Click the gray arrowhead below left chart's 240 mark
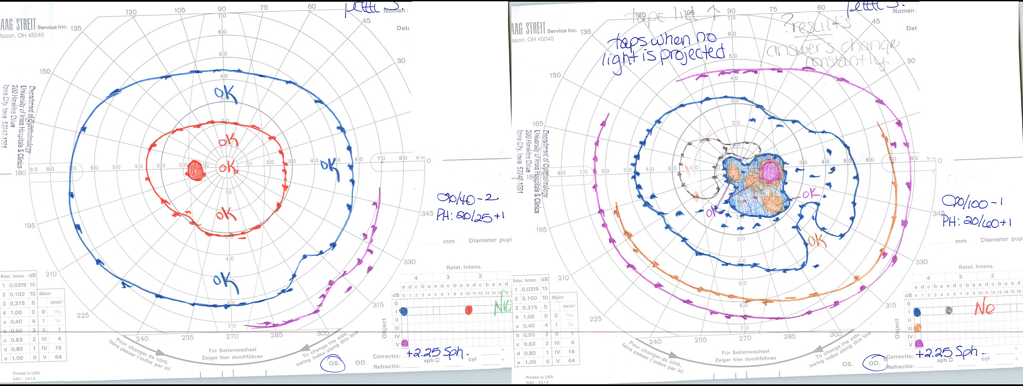The width and height of the screenshot is (1023, 386). click(160, 353)
